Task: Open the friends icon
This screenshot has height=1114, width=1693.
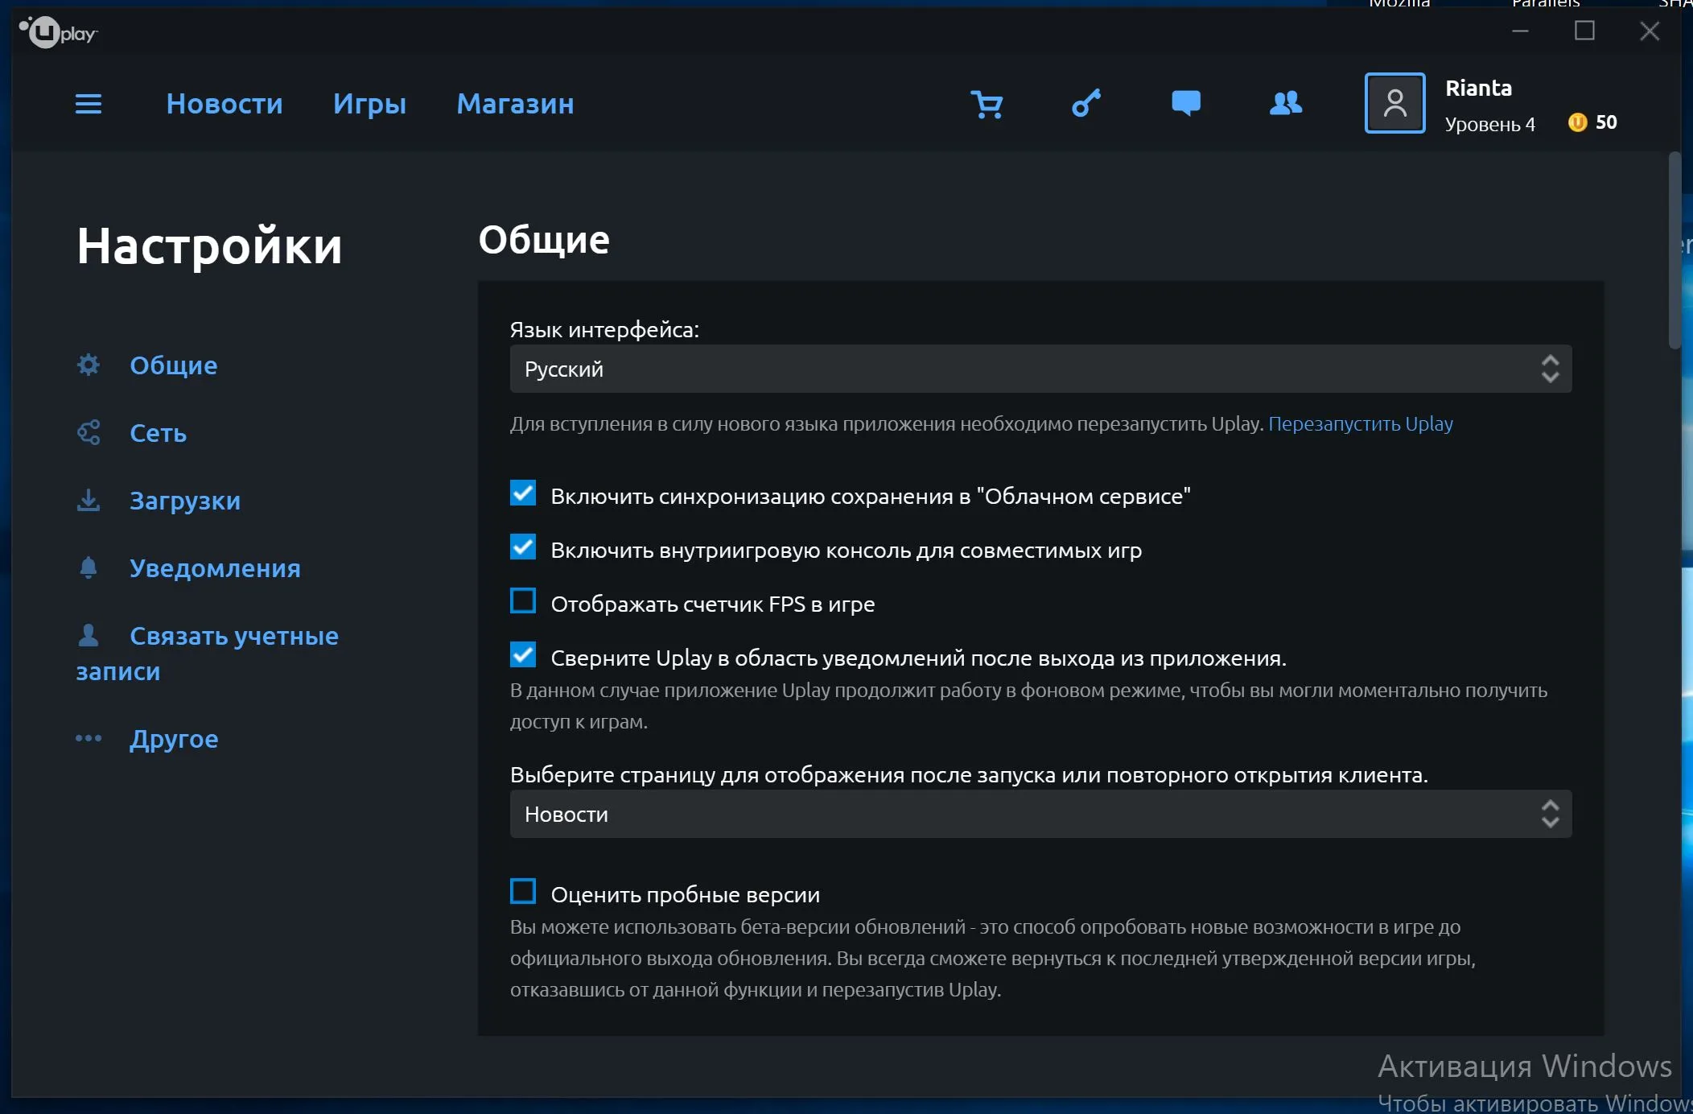Action: pyautogui.click(x=1286, y=103)
